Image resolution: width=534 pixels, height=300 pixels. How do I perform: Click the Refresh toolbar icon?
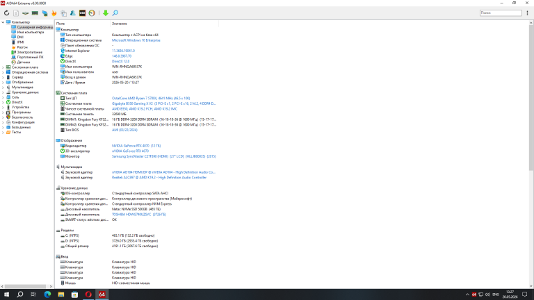pos(6,13)
